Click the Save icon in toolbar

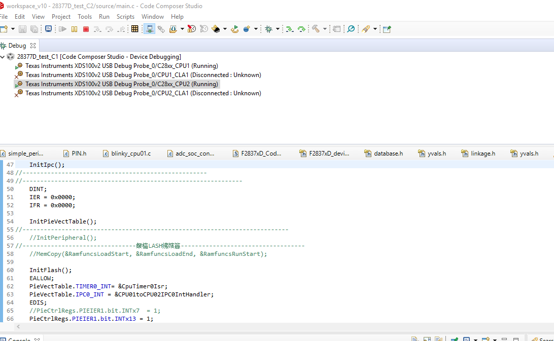click(x=22, y=29)
